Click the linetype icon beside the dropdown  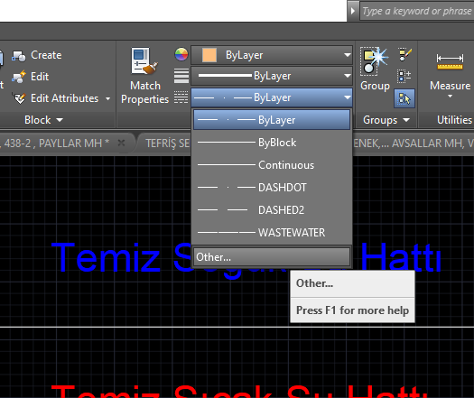[181, 97]
